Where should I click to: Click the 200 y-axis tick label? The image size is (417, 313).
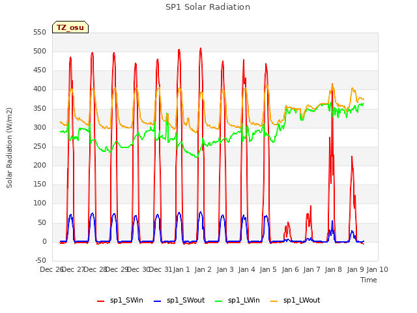pos(40,165)
